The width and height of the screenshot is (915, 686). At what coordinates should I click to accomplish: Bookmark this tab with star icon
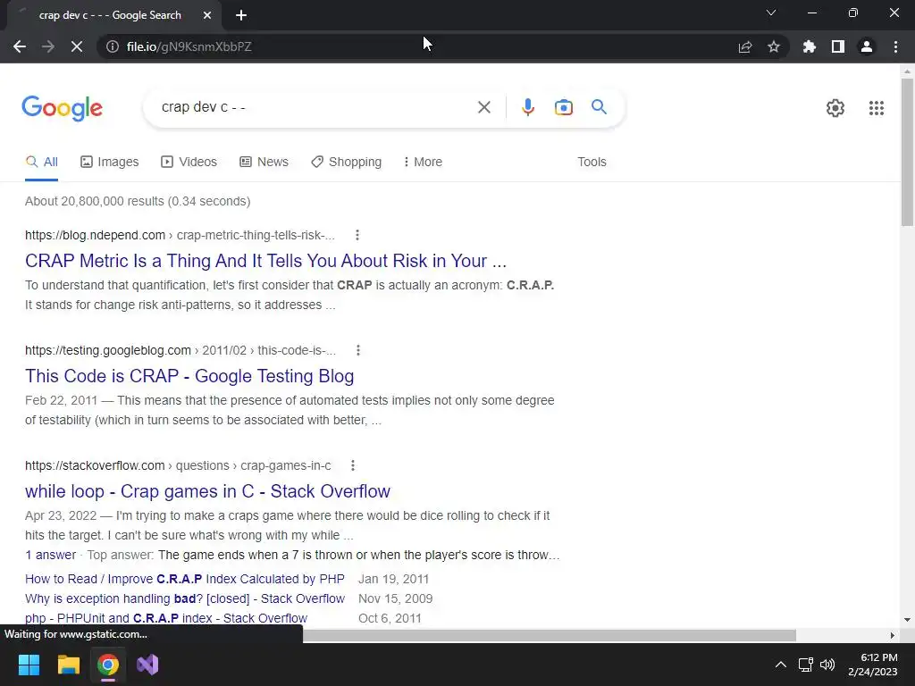coord(774,46)
